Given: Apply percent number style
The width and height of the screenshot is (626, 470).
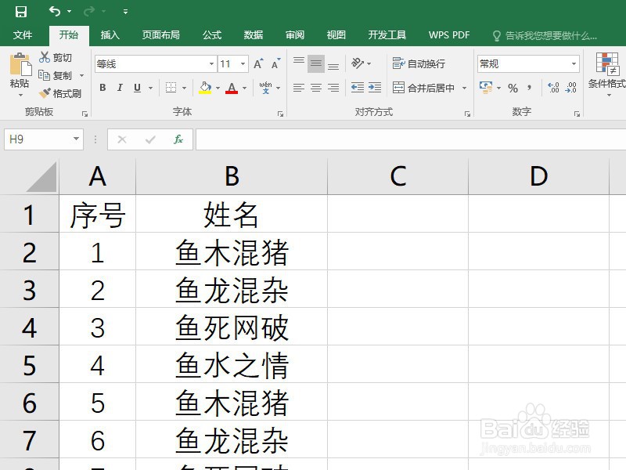Looking at the screenshot, I should [x=513, y=88].
